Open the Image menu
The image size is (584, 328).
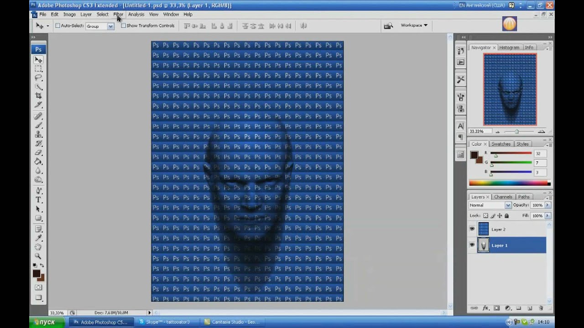pyautogui.click(x=69, y=14)
